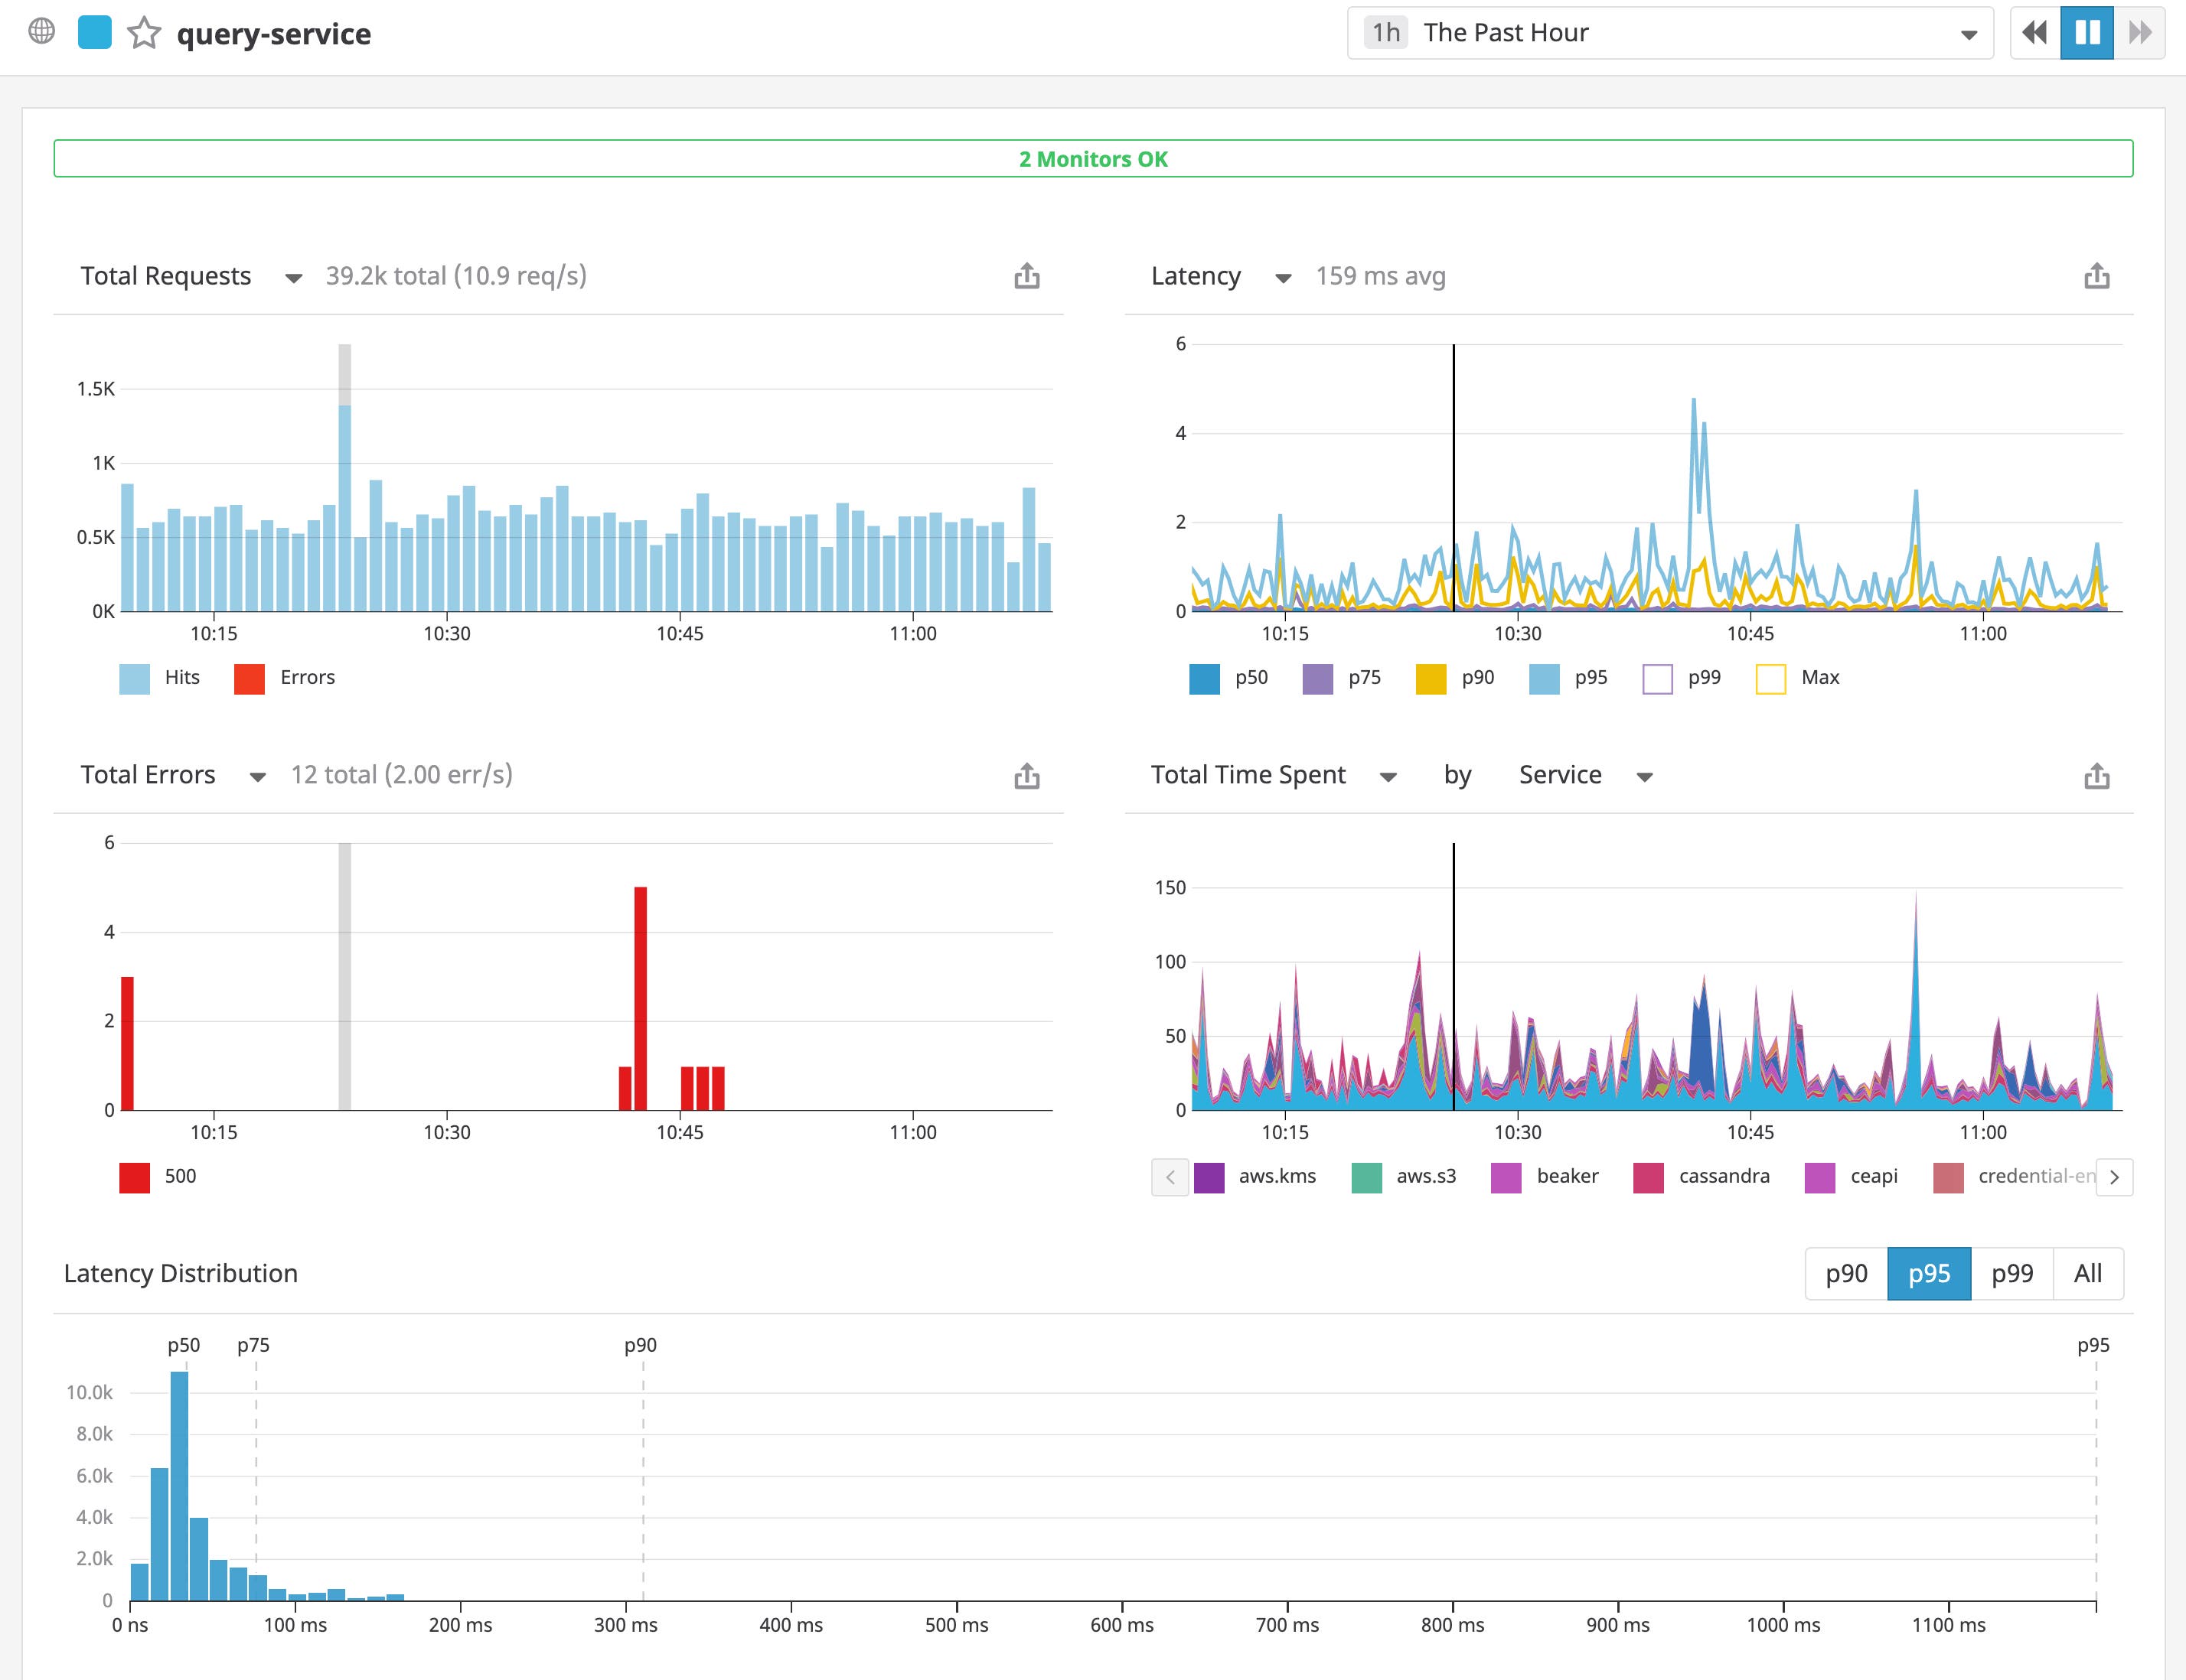Select the All option for Latency Distribution

(2088, 1273)
